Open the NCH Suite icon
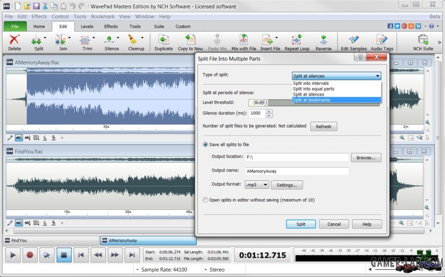445x277 pixels. [x=423, y=42]
